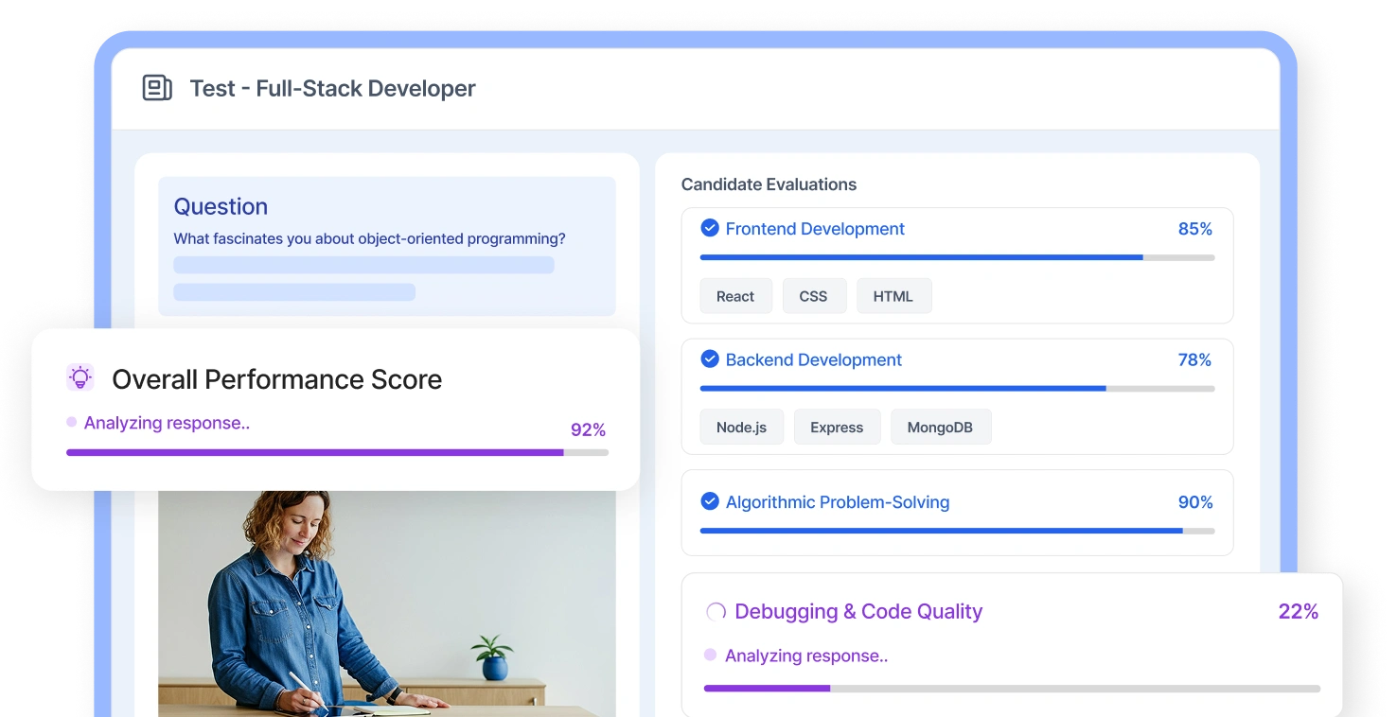The width and height of the screenshot is (1397, 717).
Task: Select the React skill tag
Action: click(x=735, y=296)
